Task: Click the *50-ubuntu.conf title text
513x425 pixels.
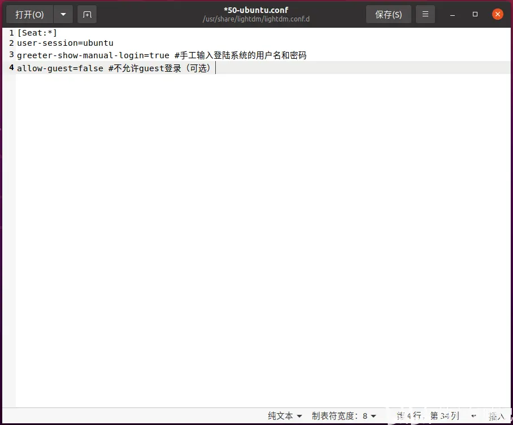Action: click(256, 9)
